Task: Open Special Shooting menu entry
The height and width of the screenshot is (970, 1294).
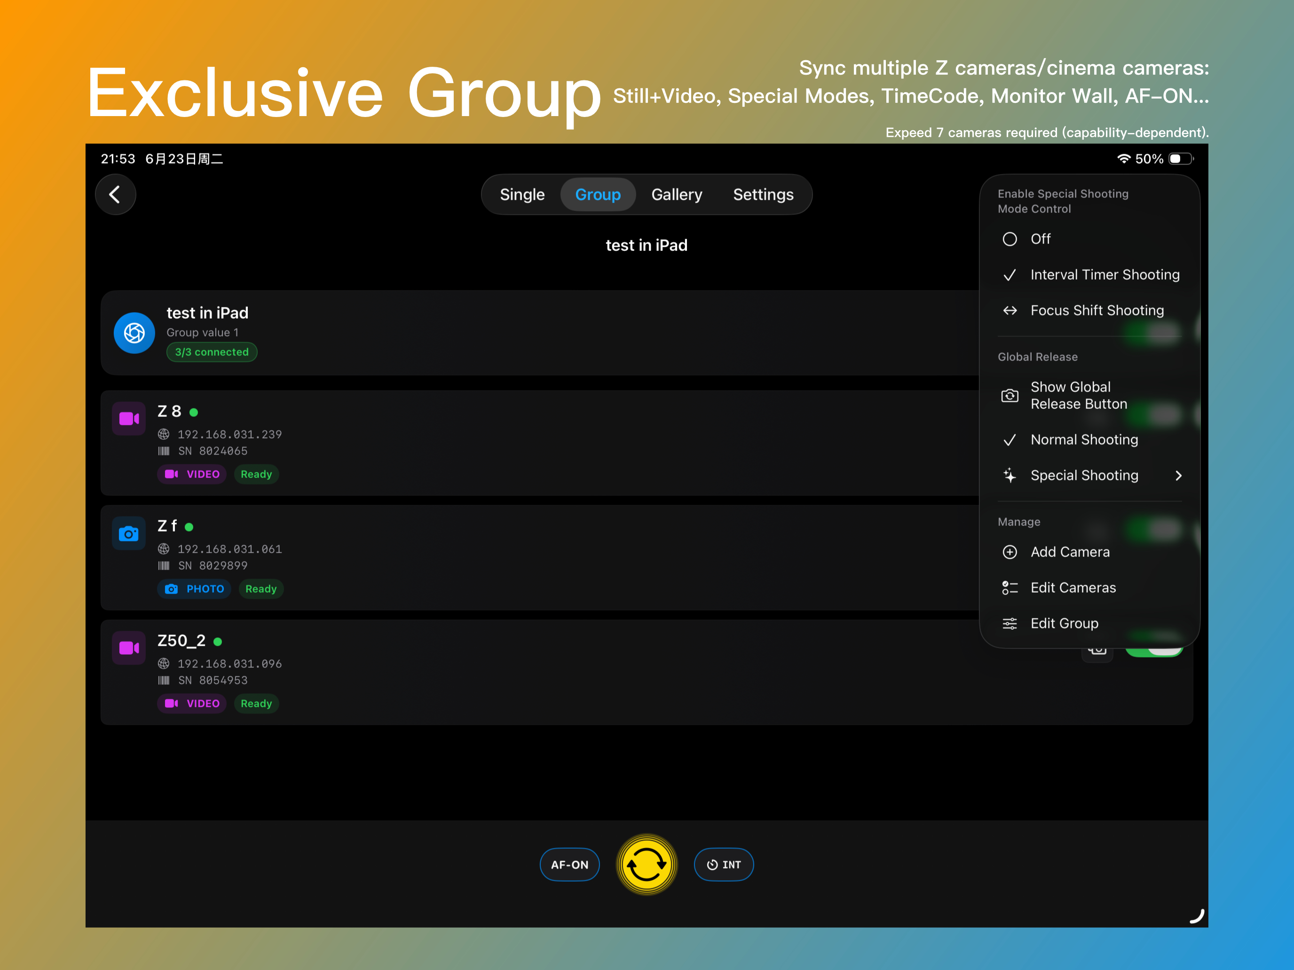Action: tap(1090, 475)
